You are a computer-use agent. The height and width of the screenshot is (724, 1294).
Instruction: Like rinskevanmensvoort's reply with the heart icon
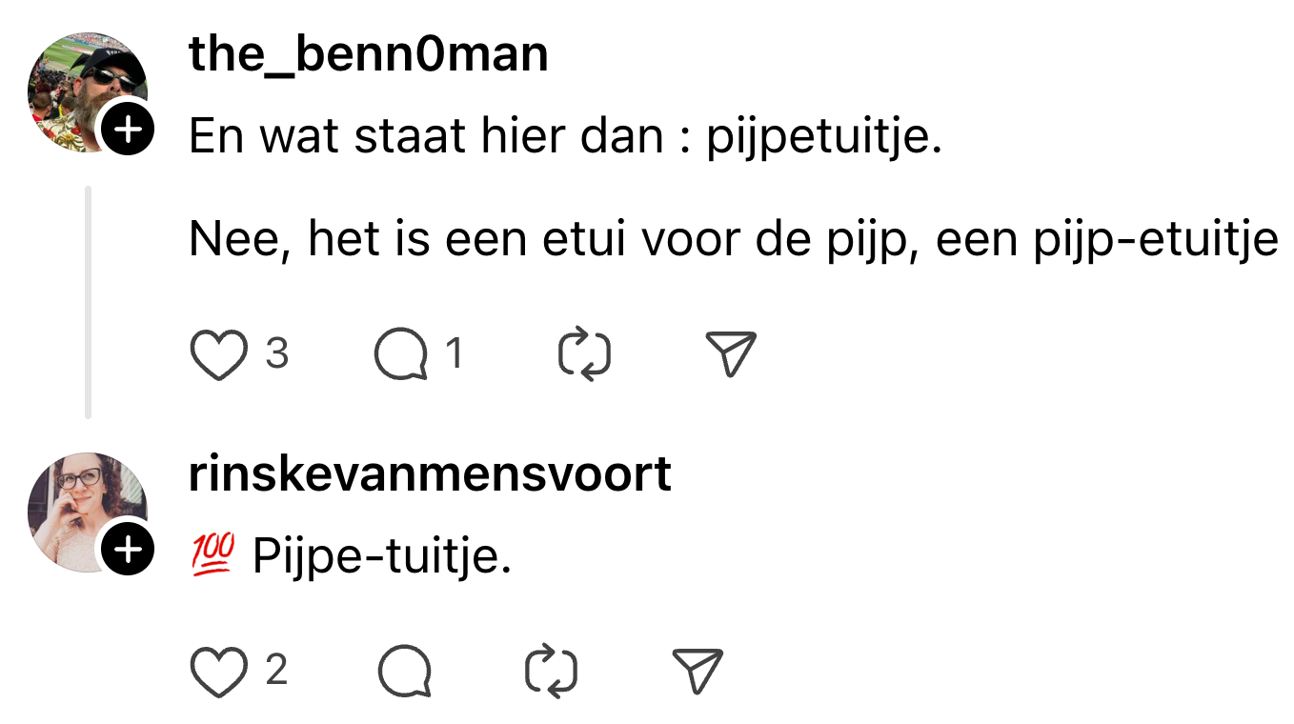(x=218, y=673)
